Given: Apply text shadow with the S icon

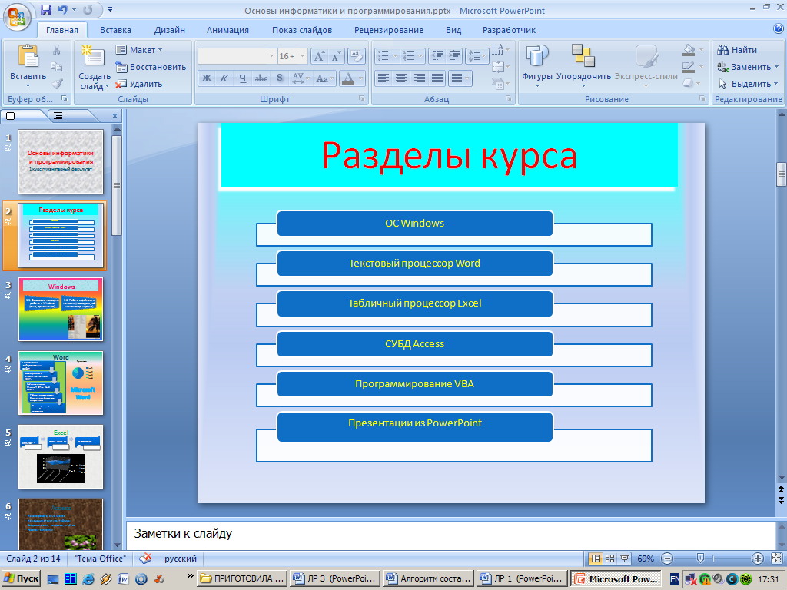Looking at the screenshot, I should pyautogui.click(x=280, y=78).
